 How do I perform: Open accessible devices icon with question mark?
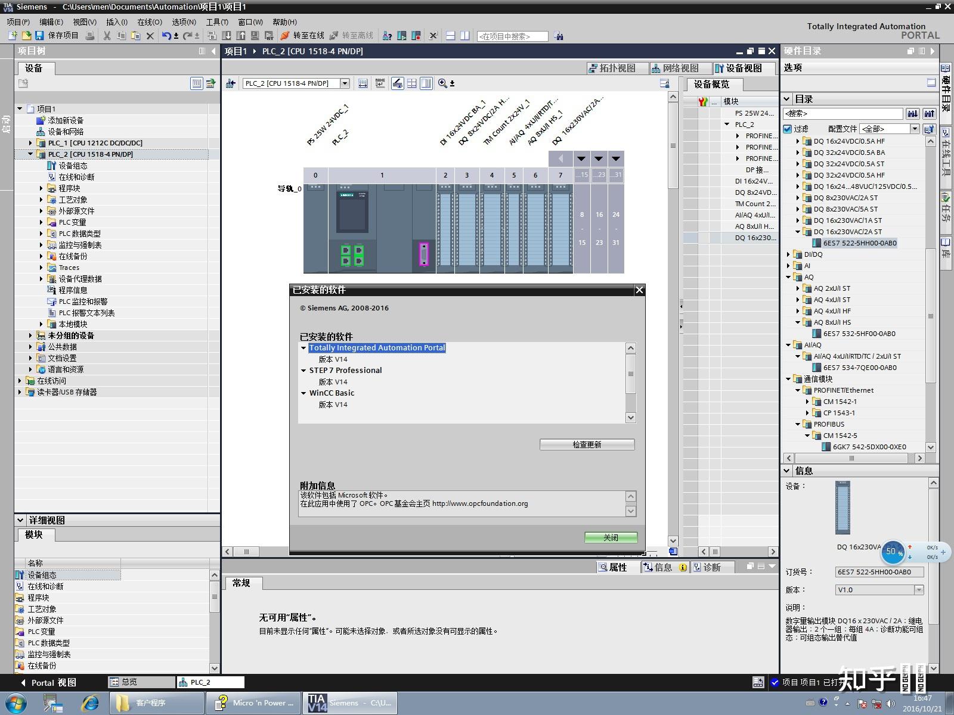[387, 36]
